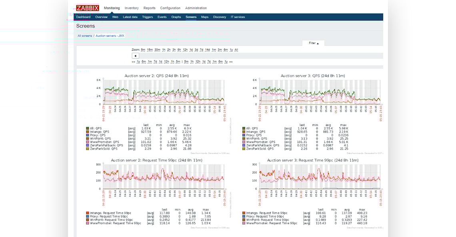Open the Web monitoring submenu
The image size is (456, 237).
[x=115, y=17]
